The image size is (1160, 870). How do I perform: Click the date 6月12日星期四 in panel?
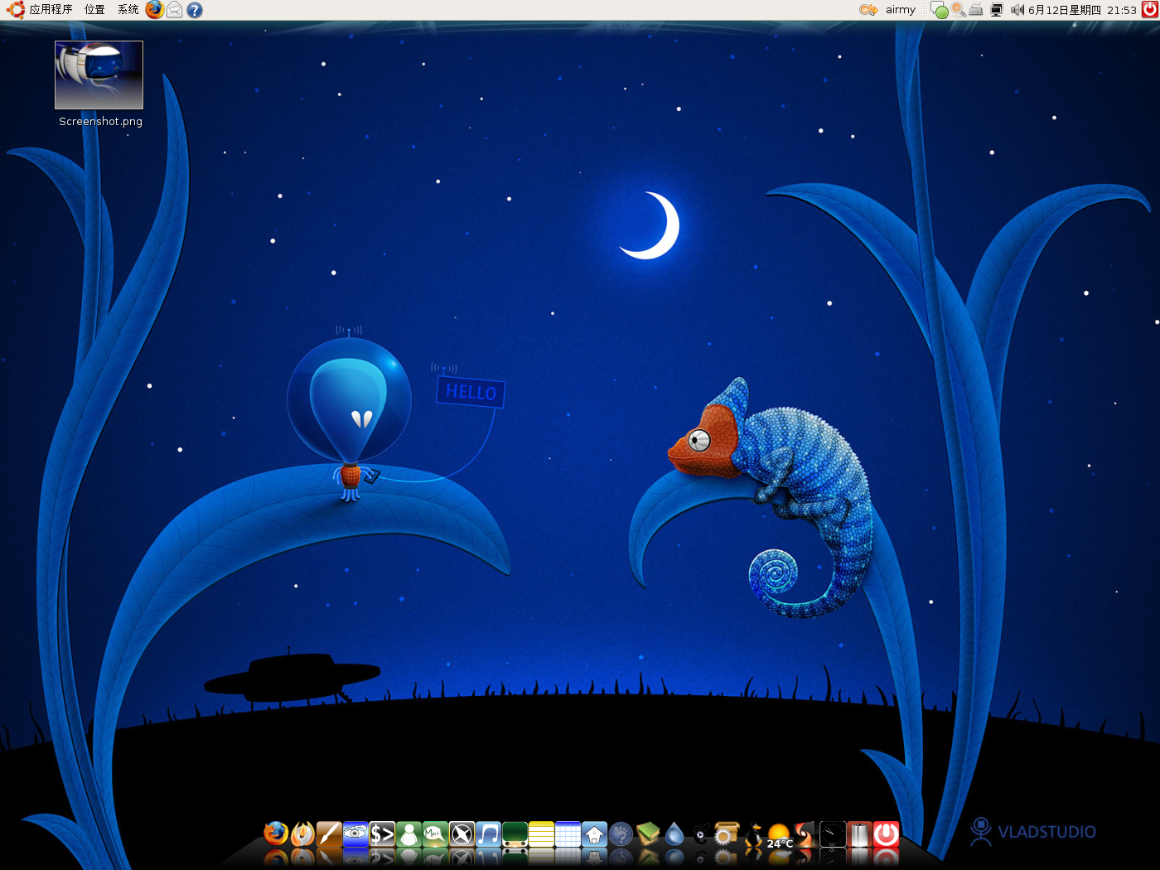coord(1065,10)
